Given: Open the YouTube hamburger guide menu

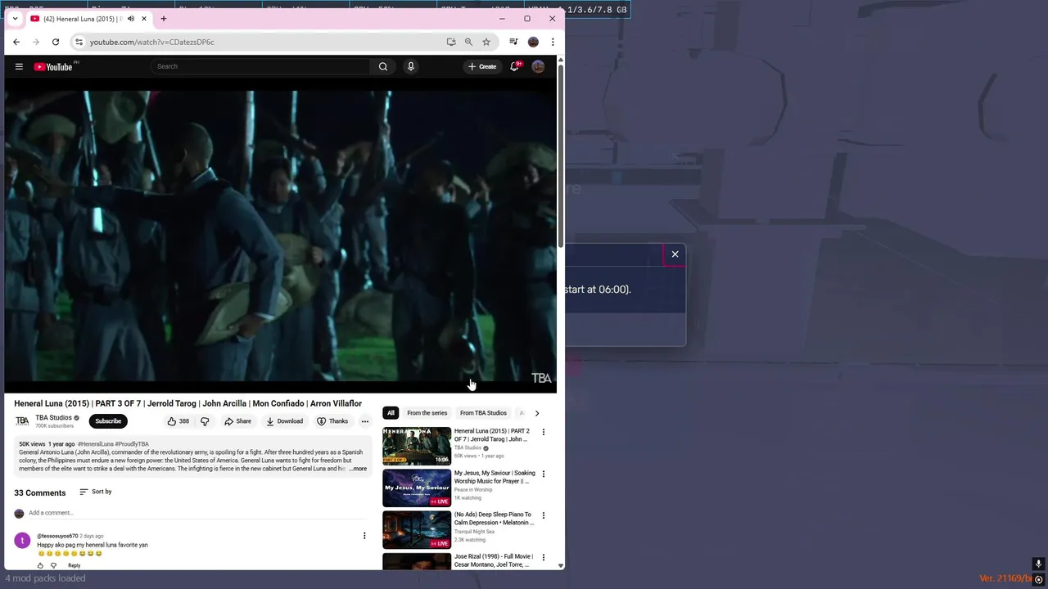Looking at the screenshot, I should [x=19, y=66].
